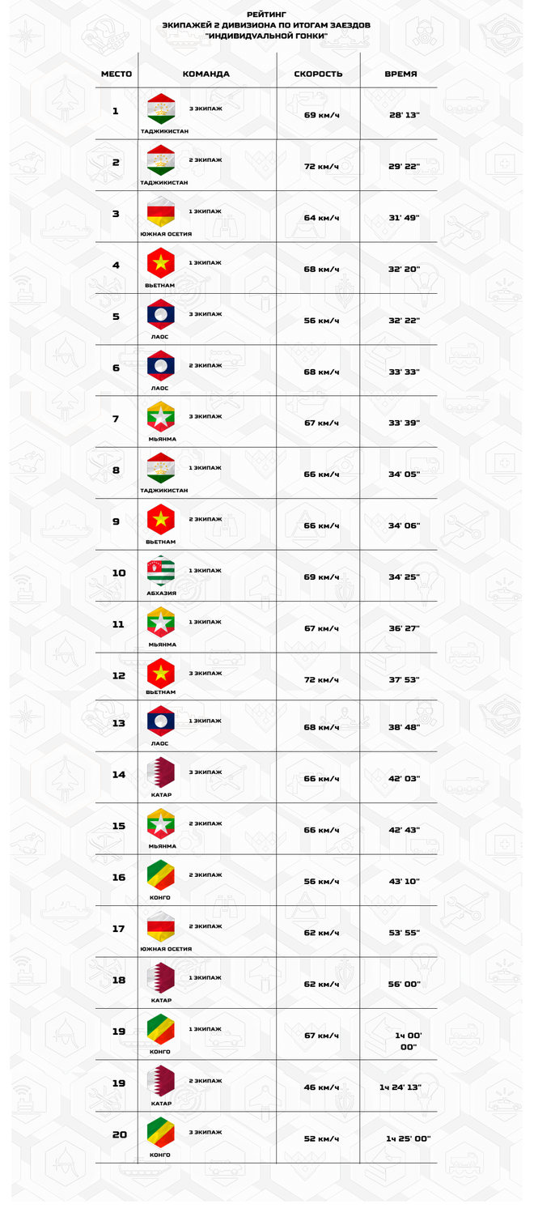Select the СКОРОСТЬ column header
The height and width of the screenshot is (1221, 534).
coord(318,74)
